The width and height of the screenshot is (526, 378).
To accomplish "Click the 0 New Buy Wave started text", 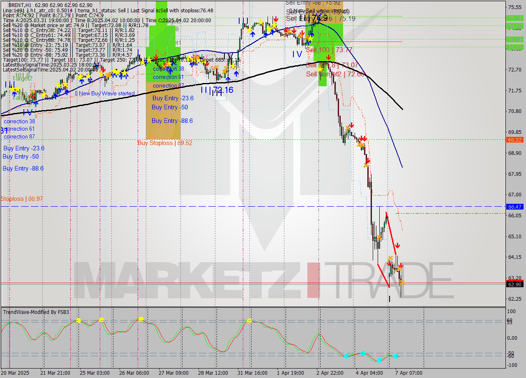I will [105, 93].
